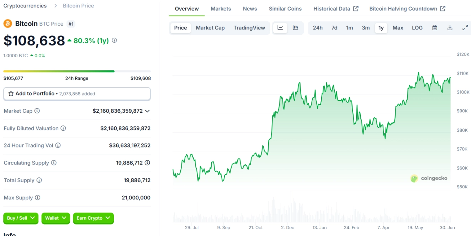
Task: Switch to line chart view icon
Action: [x=280, y=28]
